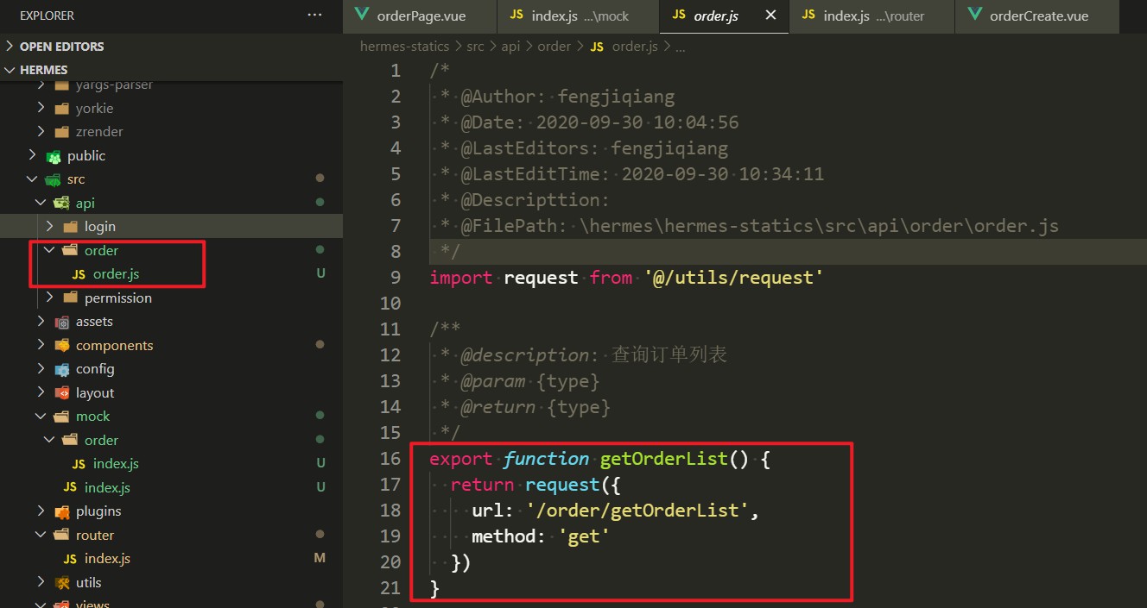Click the public folder icon
Screen dimensions: 1147x608
coord(54,156)
